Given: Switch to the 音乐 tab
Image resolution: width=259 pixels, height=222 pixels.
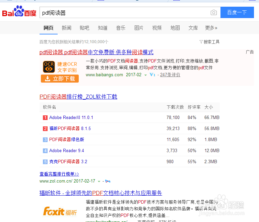Looking at the screenshot, I should (121, 28).
